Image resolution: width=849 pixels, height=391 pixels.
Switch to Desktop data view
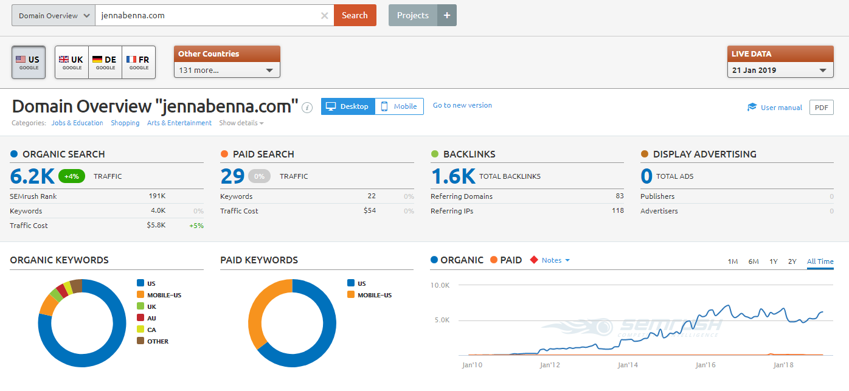coord(348,106)
